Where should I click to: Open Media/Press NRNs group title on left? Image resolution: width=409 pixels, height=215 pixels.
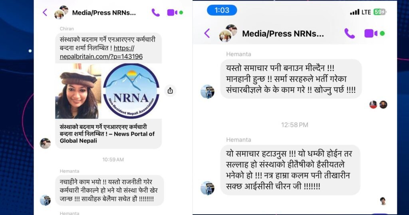(x=104, y=12)
